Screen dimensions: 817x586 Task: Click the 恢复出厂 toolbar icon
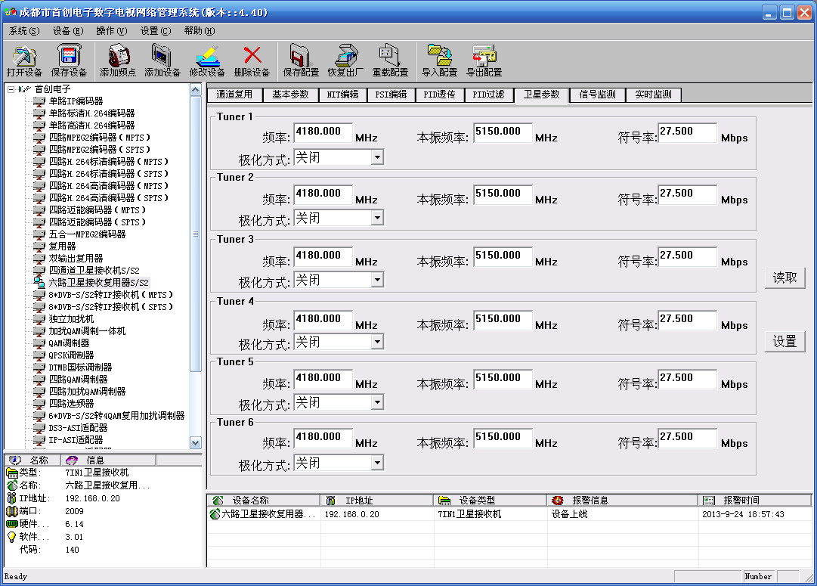345,56
